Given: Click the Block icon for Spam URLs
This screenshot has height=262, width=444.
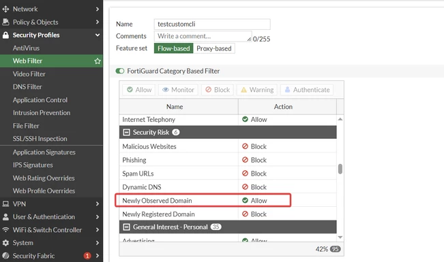Looking at the screenshot, I should 246,174.
